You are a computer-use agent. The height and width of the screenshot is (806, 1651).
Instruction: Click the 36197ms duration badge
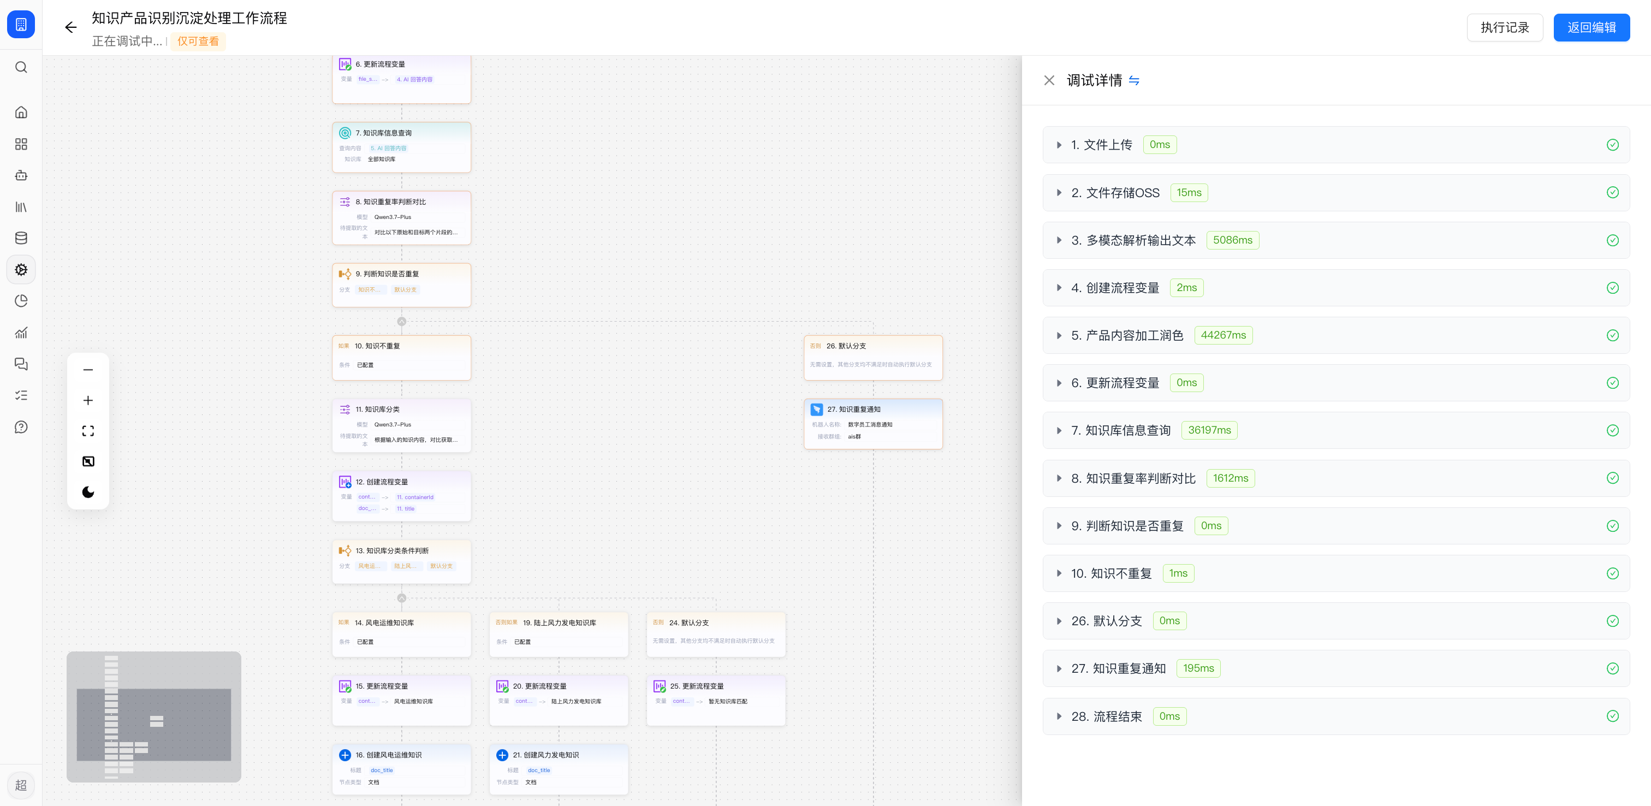coord(1209,430)
